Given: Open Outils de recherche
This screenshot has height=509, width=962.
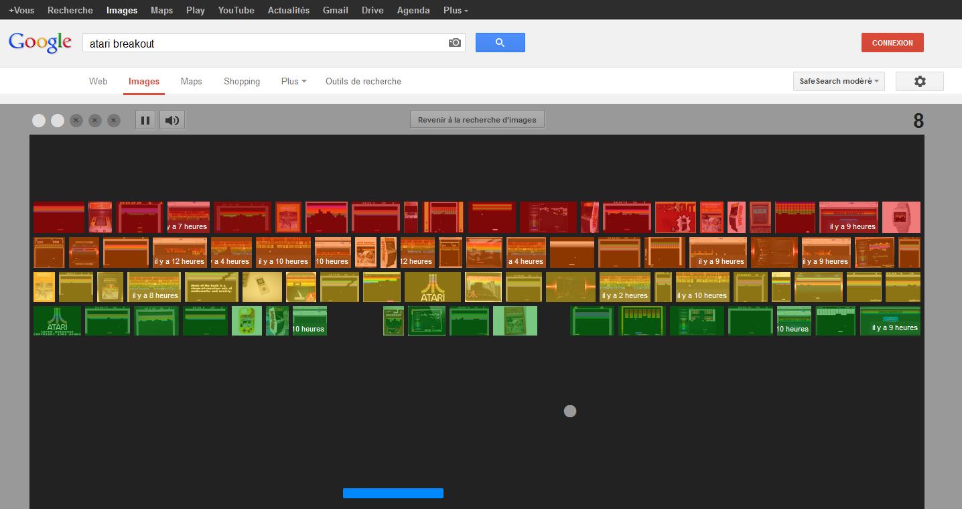Looking at the screenshot, I should tap(363, 81).
